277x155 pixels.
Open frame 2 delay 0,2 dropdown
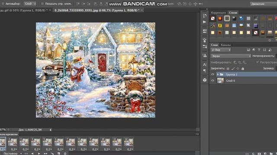14,149
